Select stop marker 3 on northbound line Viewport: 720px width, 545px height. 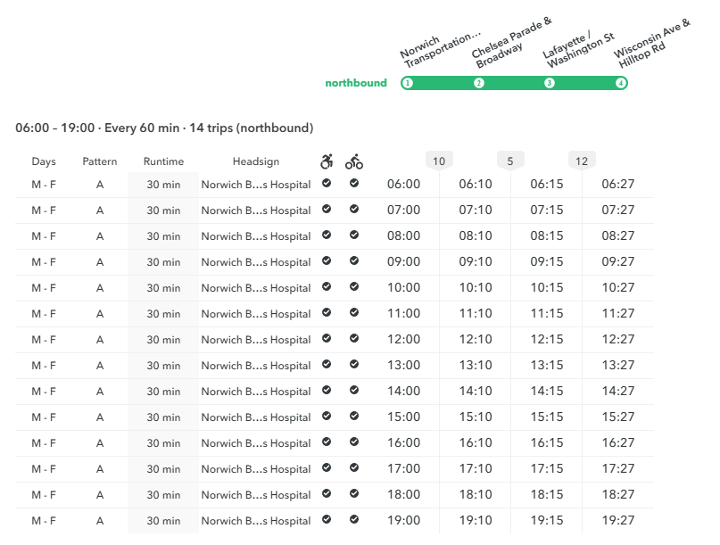pos(550,83)
